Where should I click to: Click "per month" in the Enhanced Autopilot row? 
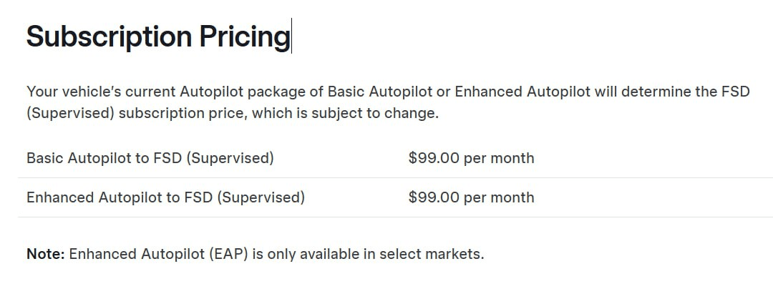(499, 197)
